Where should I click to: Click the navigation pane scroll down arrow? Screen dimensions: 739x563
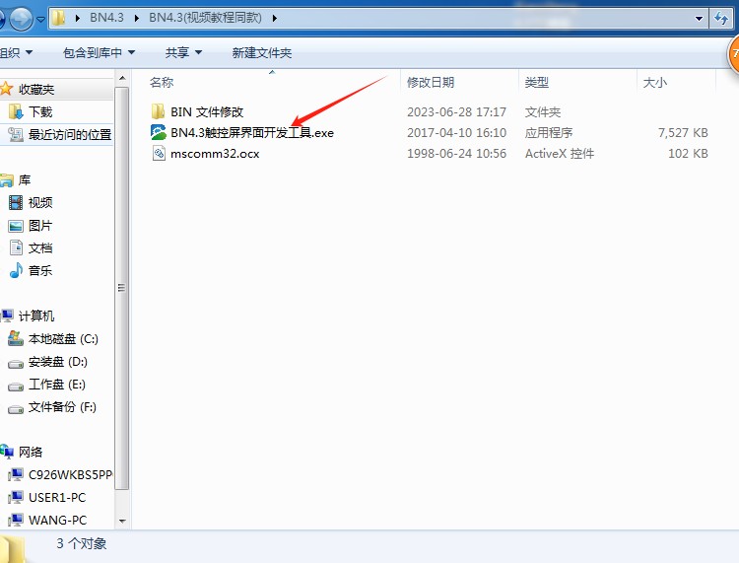click(122, 521)
